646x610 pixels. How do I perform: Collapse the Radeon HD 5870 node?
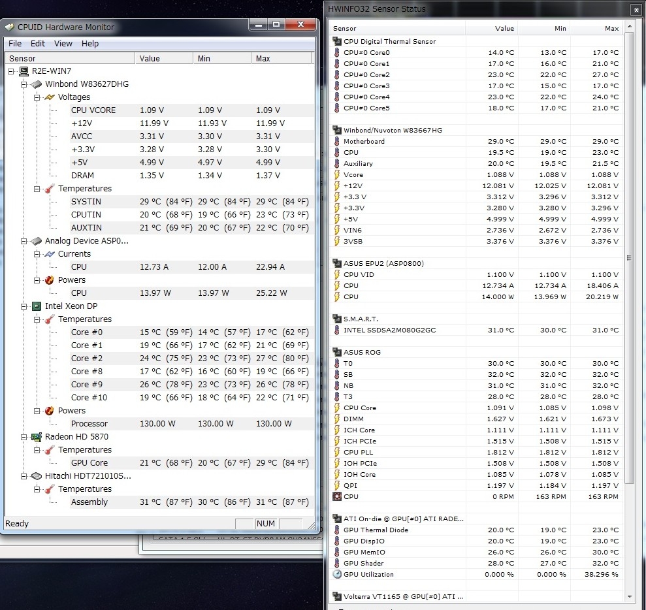click(24, 437)
